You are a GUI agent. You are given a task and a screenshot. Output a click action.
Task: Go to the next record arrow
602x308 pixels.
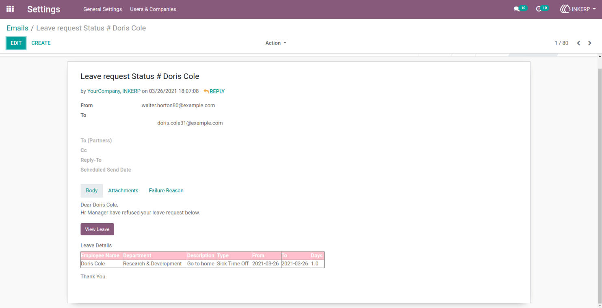click(x=590, y=43)
